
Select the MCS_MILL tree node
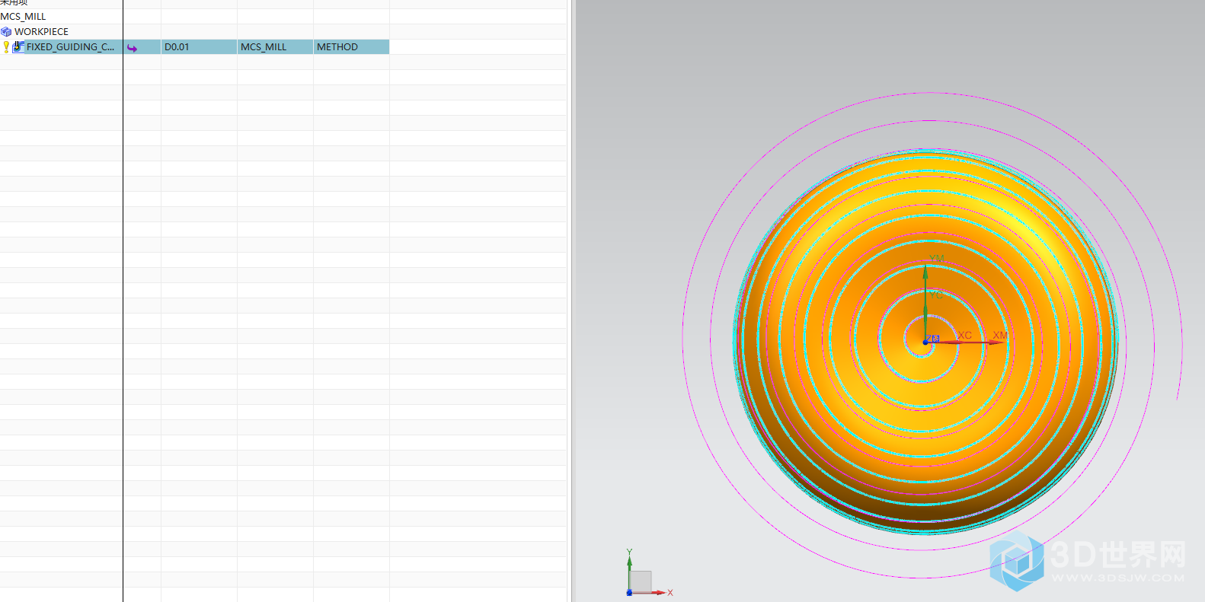click(24, 16)
